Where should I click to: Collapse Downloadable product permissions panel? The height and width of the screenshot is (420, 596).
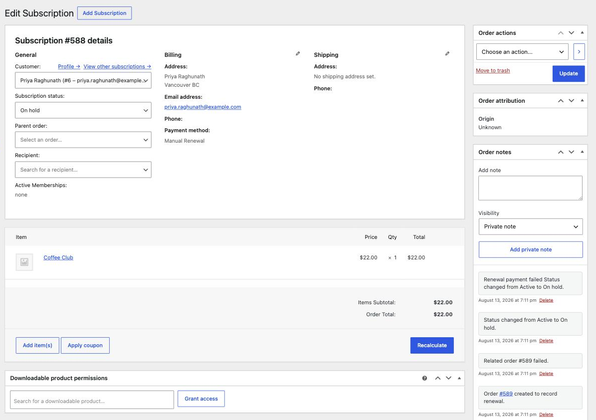tap(459, 378)
